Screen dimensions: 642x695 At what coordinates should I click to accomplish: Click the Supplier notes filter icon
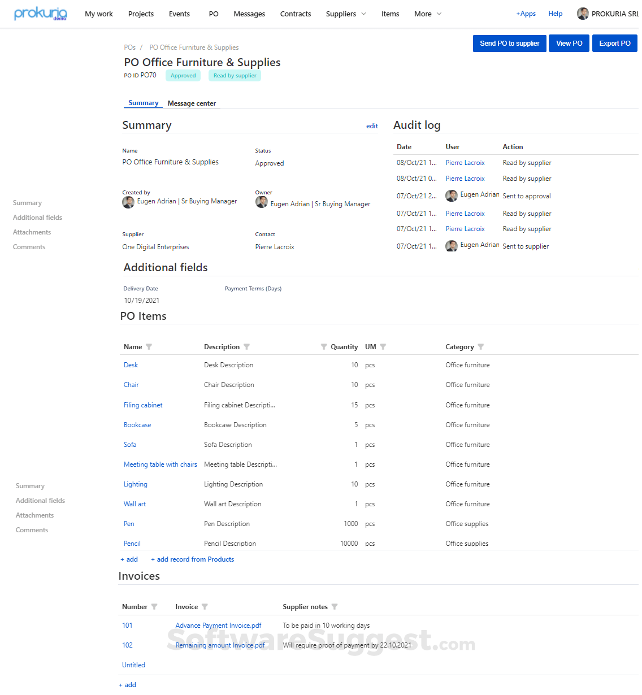335,607
